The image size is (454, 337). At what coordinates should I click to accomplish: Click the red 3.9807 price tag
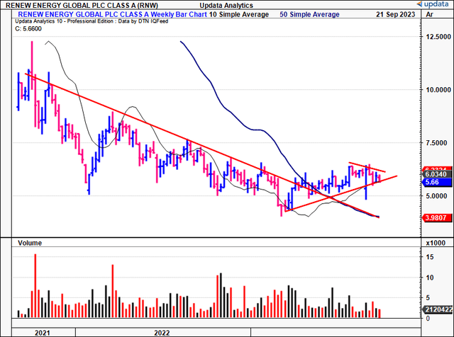click(437, 217)
